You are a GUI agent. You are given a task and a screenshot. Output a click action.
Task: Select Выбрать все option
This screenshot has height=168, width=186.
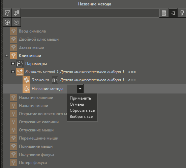click(x=81, y=117)
